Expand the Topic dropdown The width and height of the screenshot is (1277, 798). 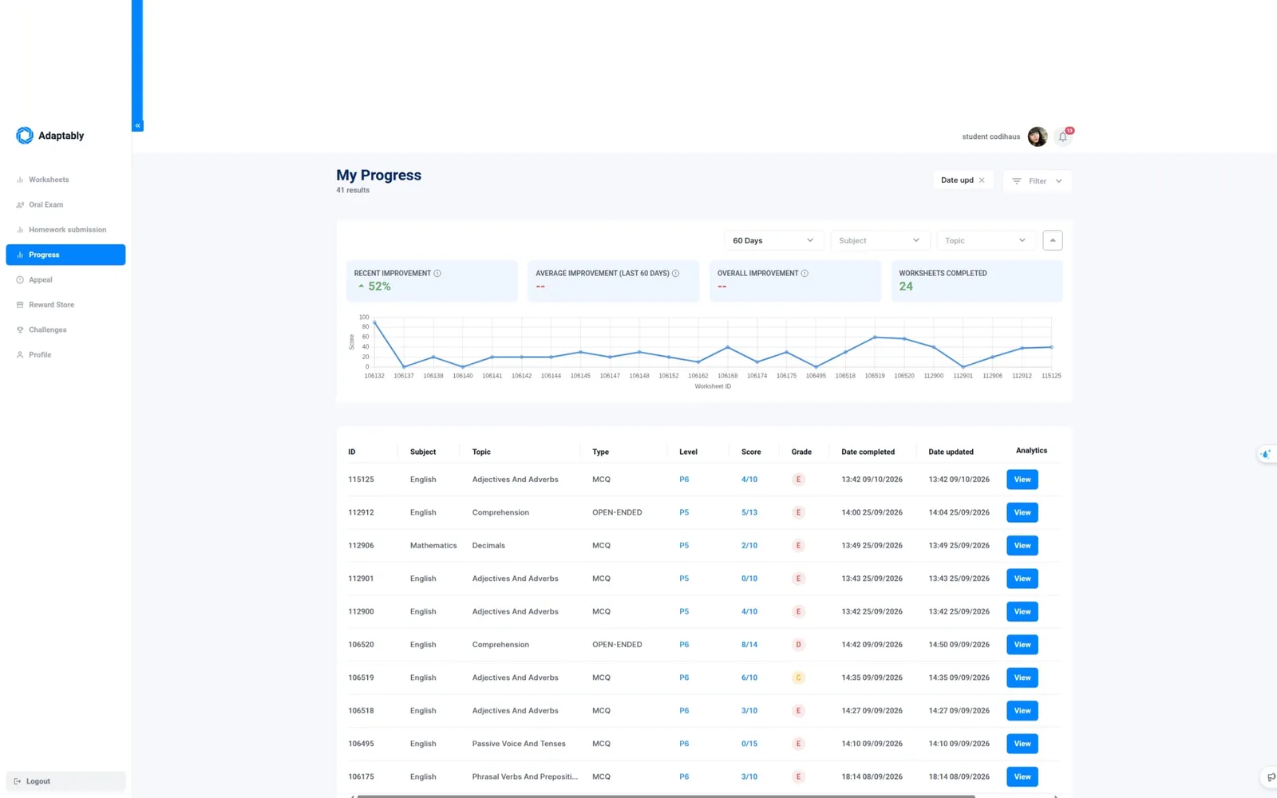tap(986, 240)
